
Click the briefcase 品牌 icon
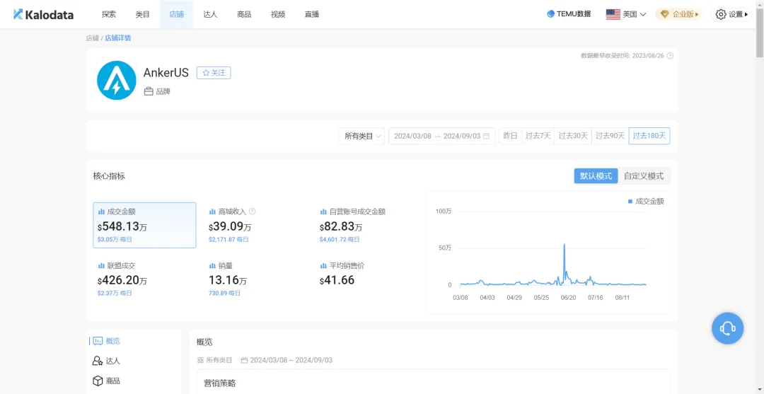click(x=149, y=91)
